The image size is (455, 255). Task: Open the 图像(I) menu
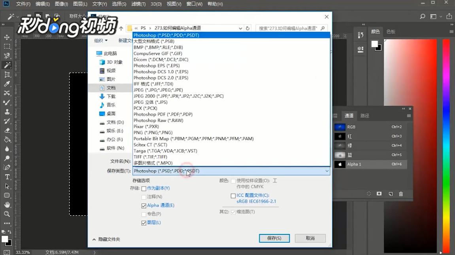point(61,4)
